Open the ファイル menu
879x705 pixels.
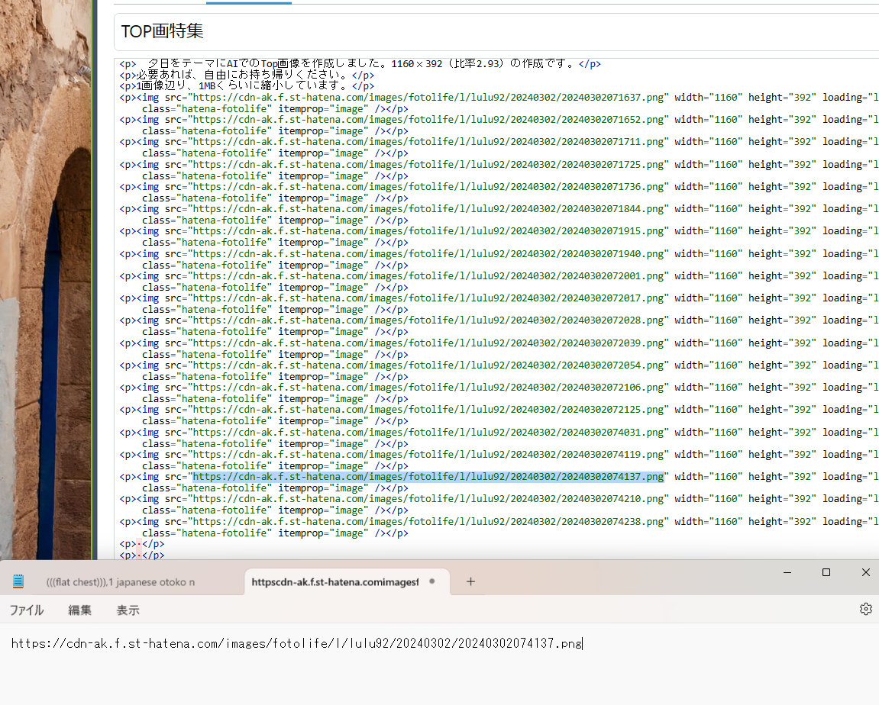click(27, 610)
